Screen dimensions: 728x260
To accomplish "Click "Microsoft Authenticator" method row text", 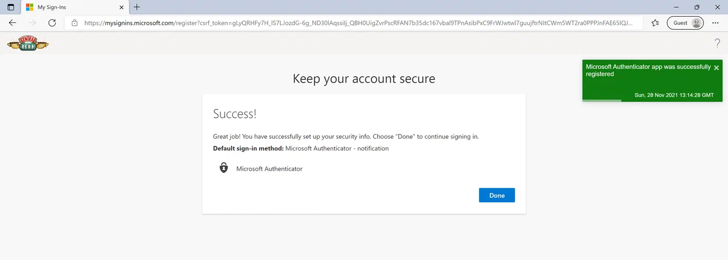I will coord(269,169).
